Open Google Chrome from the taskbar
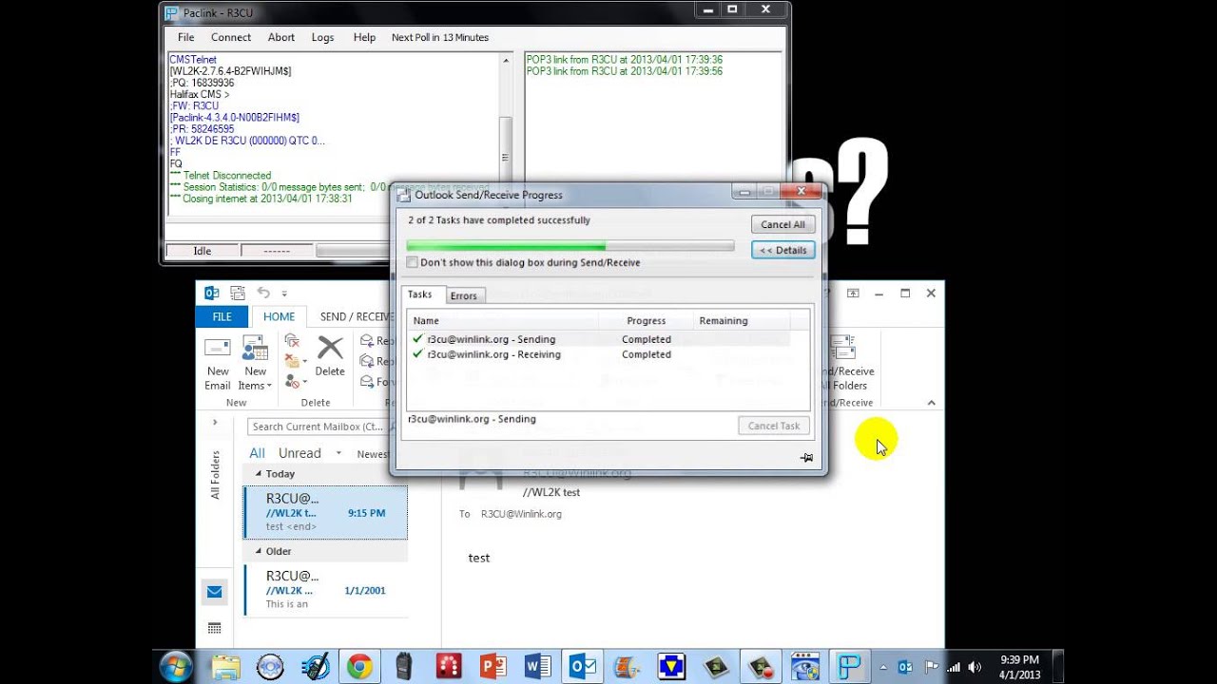Image resolution: width=1217 pixels, height=684 pixels. click(358, 667)
